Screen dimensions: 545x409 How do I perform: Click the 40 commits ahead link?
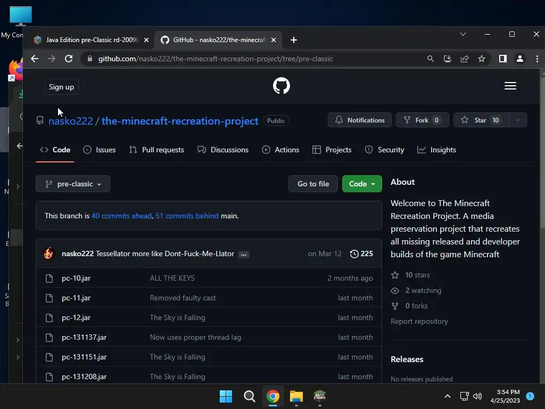pyautogui.click(x=121, y=216)
